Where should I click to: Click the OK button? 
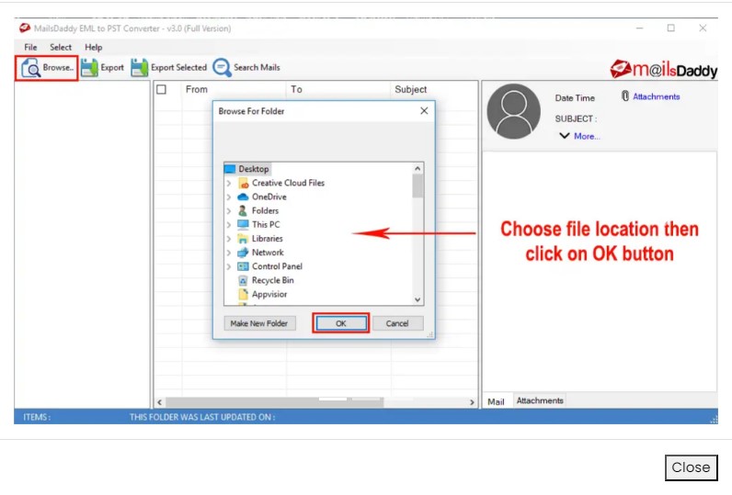tap(341, 323)
